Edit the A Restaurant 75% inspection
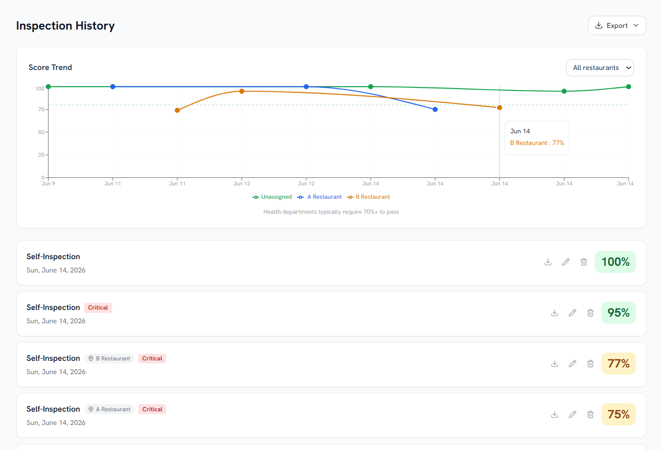This screenshot has height=450, width=661. pyautogui.click(x=572, y=415)
